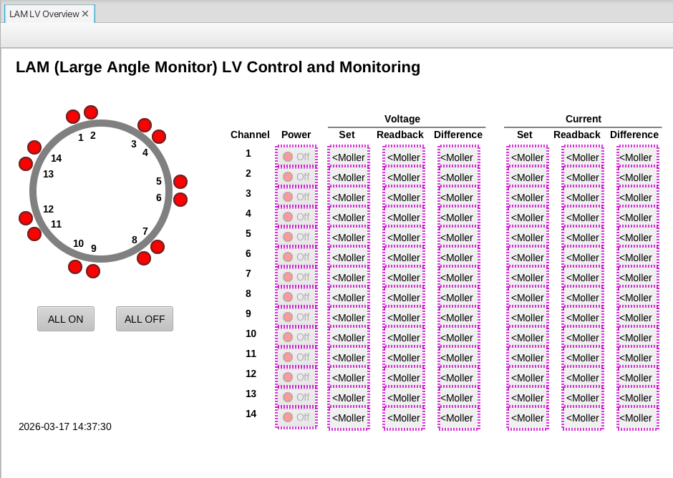Click Voltage Readback field for channel 8

404,297
